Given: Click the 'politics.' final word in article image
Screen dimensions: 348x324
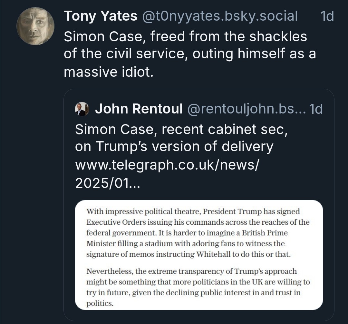Looking at the screenshot, I should pyautogui.click(x=100, y=303).
